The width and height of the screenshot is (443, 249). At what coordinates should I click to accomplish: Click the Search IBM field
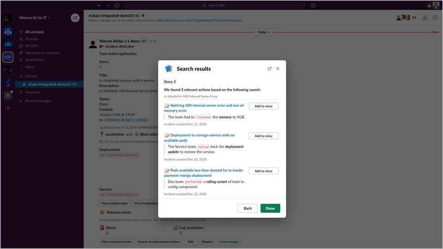tap(215, 6)
